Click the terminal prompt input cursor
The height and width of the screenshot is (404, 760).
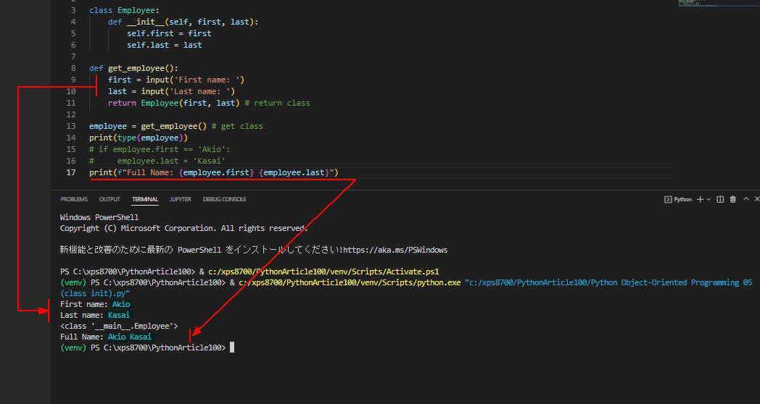(x=232, y=348)
